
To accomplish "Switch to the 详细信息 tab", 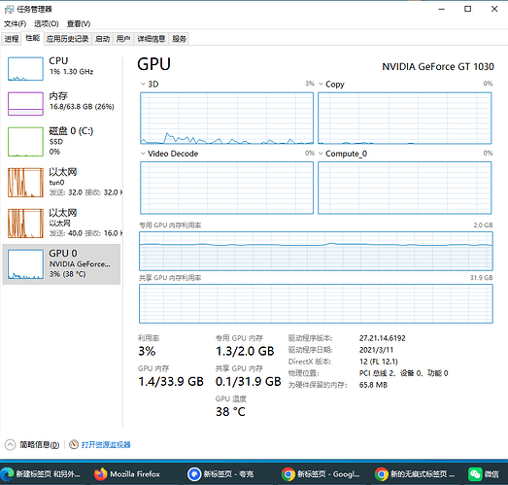I will coord(151,39).
